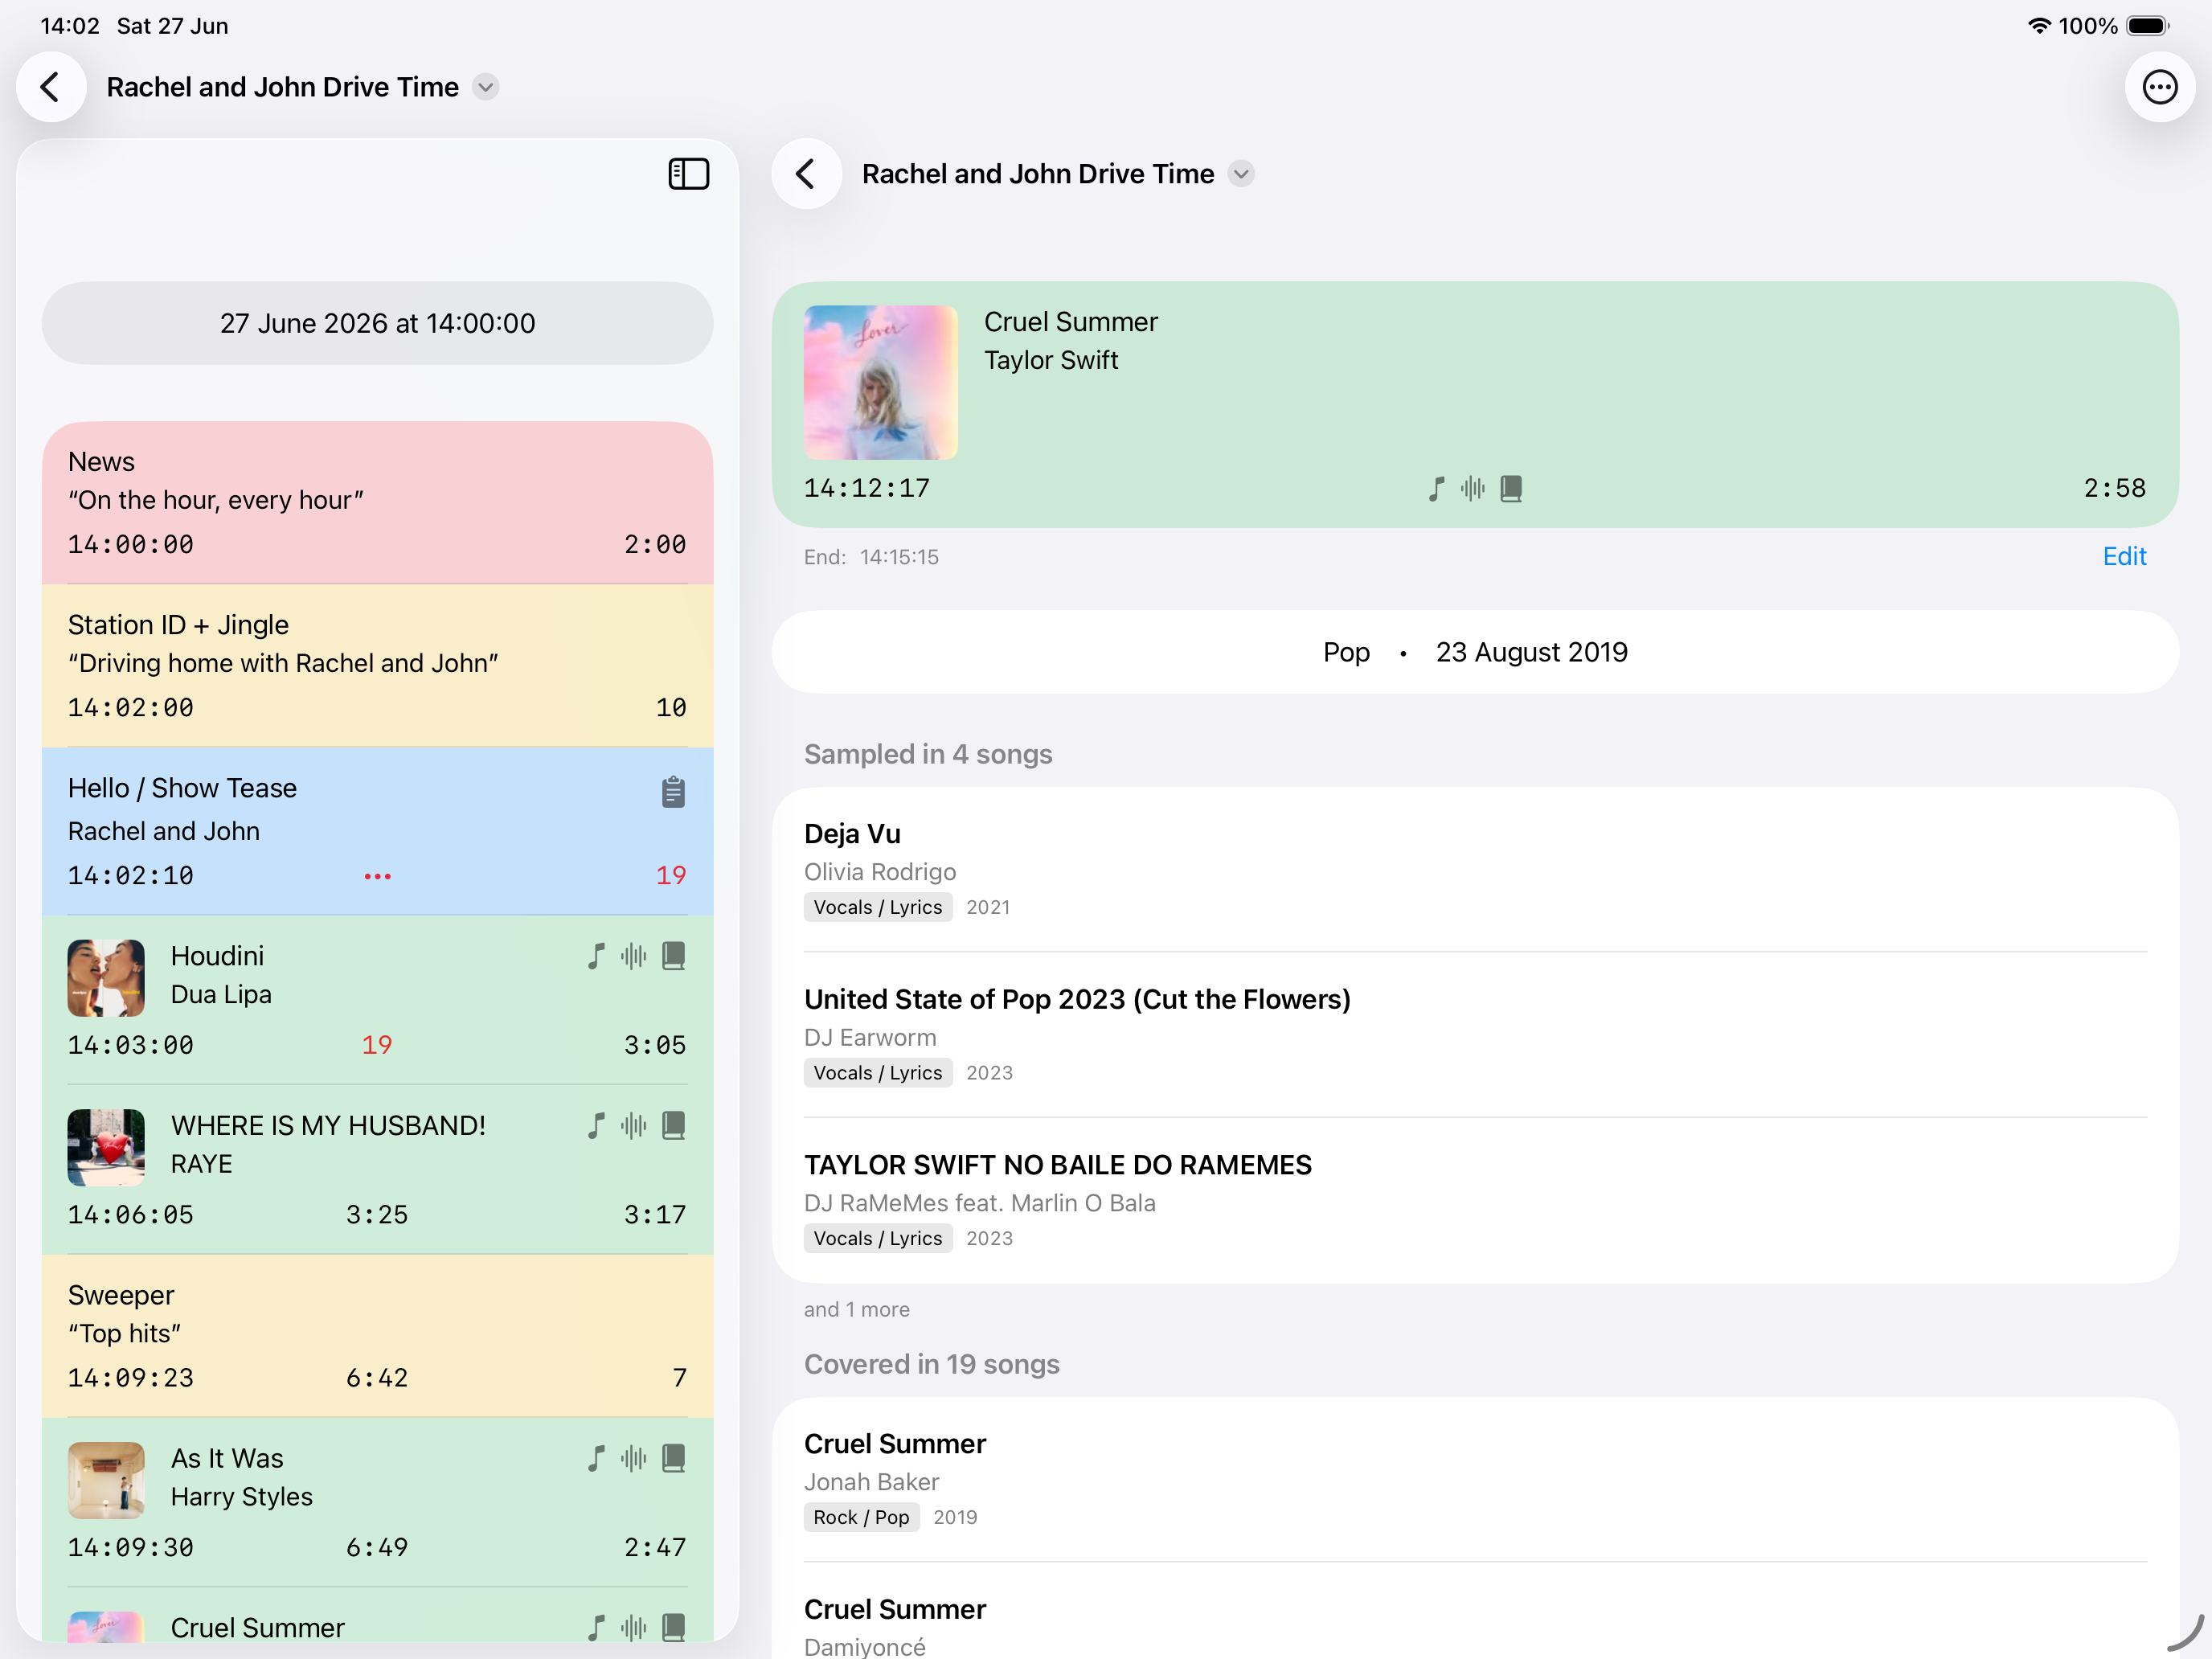The image size is (2212, 1659).
Task: Tap book icon on WHERE IS MY HUSBAND!
Action: [674, 1126]
